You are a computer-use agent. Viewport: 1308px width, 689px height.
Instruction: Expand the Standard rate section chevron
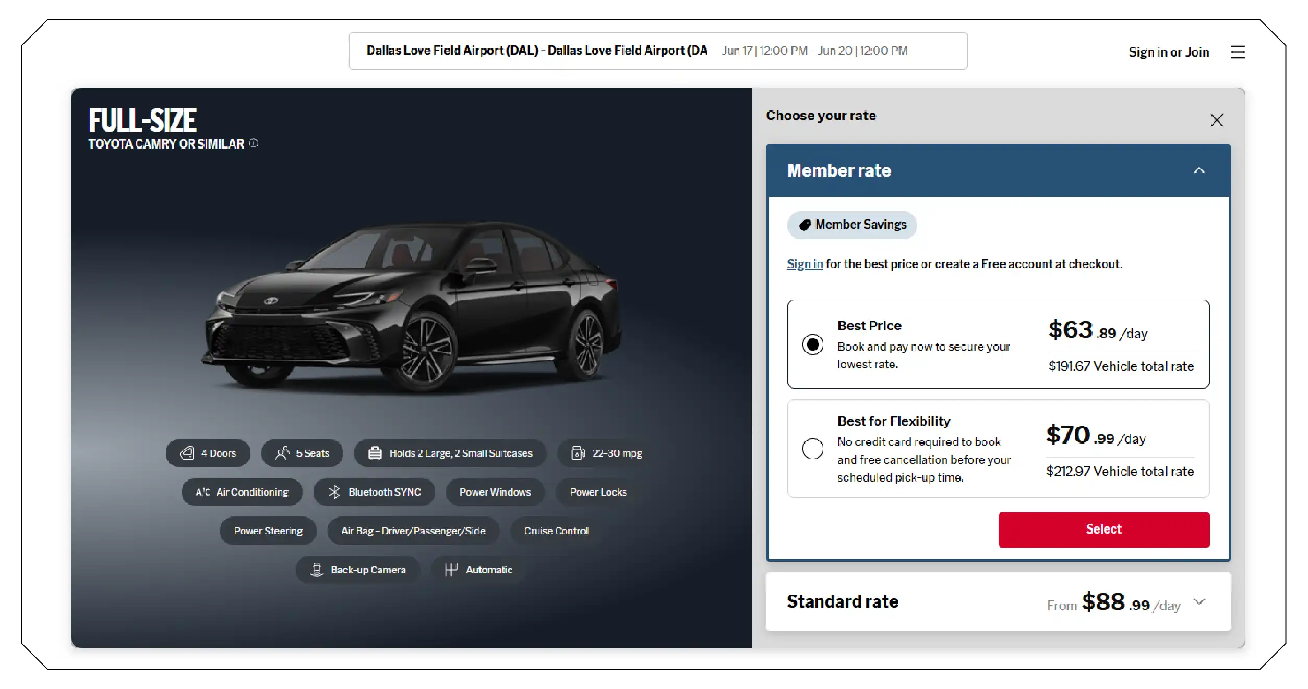(x=1199, y=602)
